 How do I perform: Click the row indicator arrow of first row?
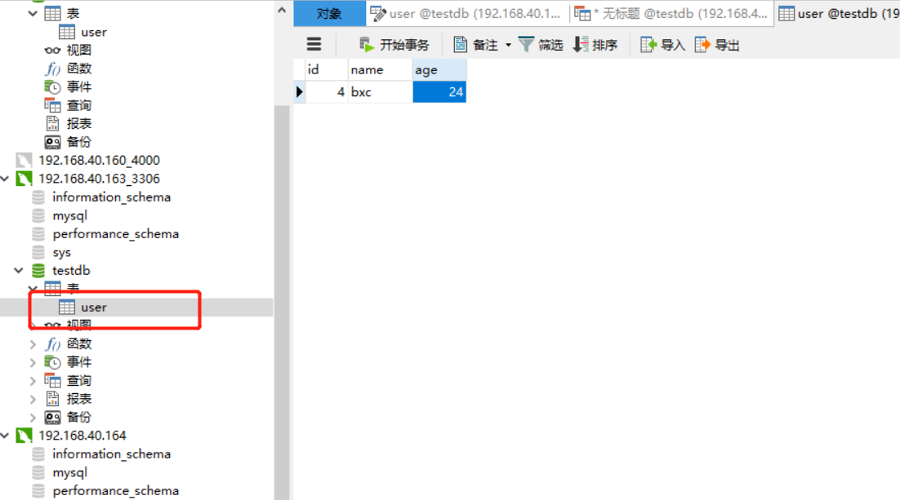pyautogui.click(x=299, y=91)
